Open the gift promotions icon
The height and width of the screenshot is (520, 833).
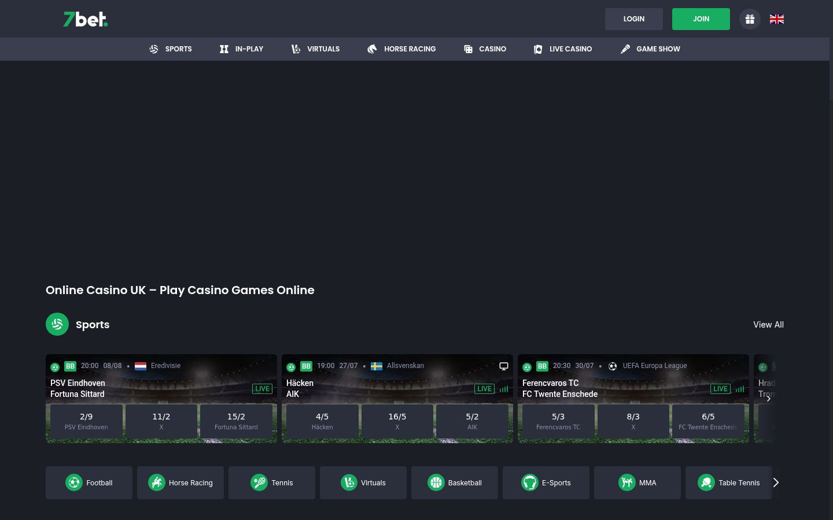pos(750,19)
